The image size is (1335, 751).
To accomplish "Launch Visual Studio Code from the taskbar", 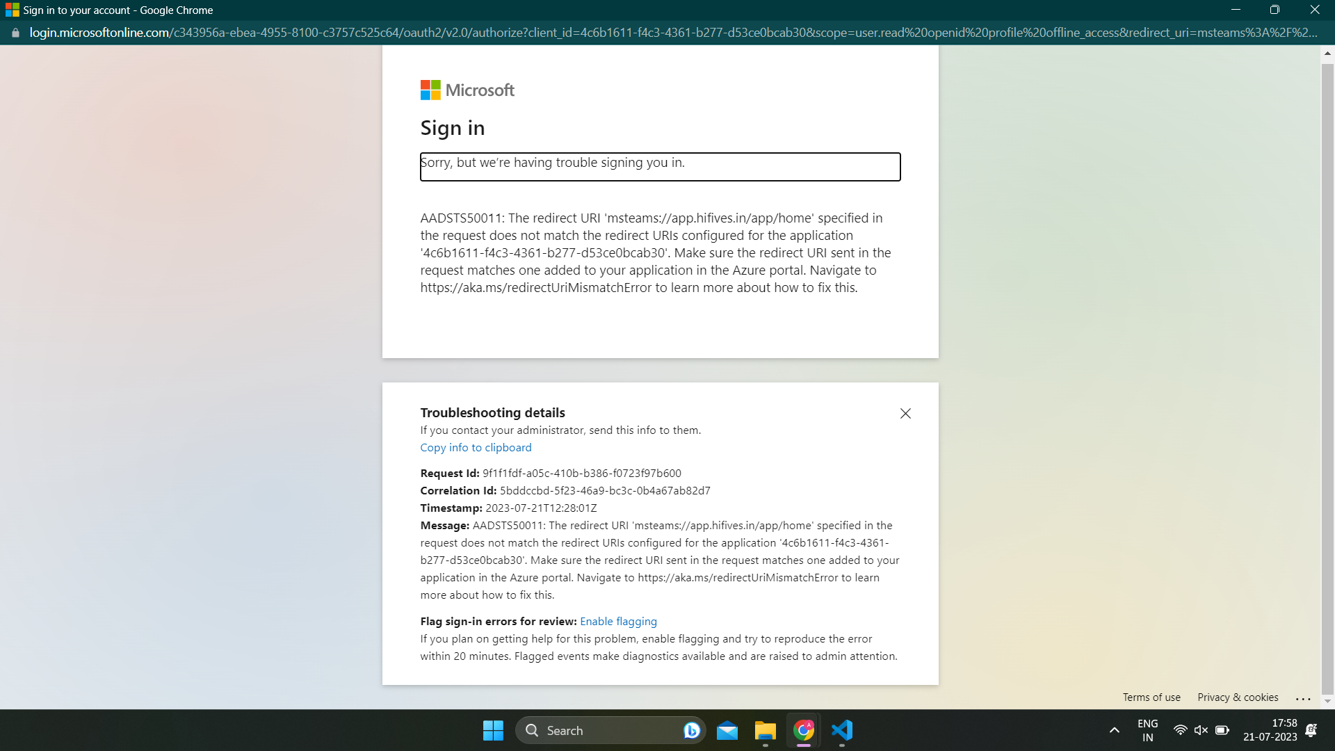I will [x=841, y=730].
